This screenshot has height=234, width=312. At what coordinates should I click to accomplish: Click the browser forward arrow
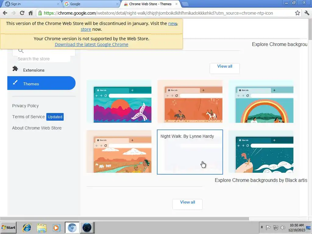coord(13,13)
